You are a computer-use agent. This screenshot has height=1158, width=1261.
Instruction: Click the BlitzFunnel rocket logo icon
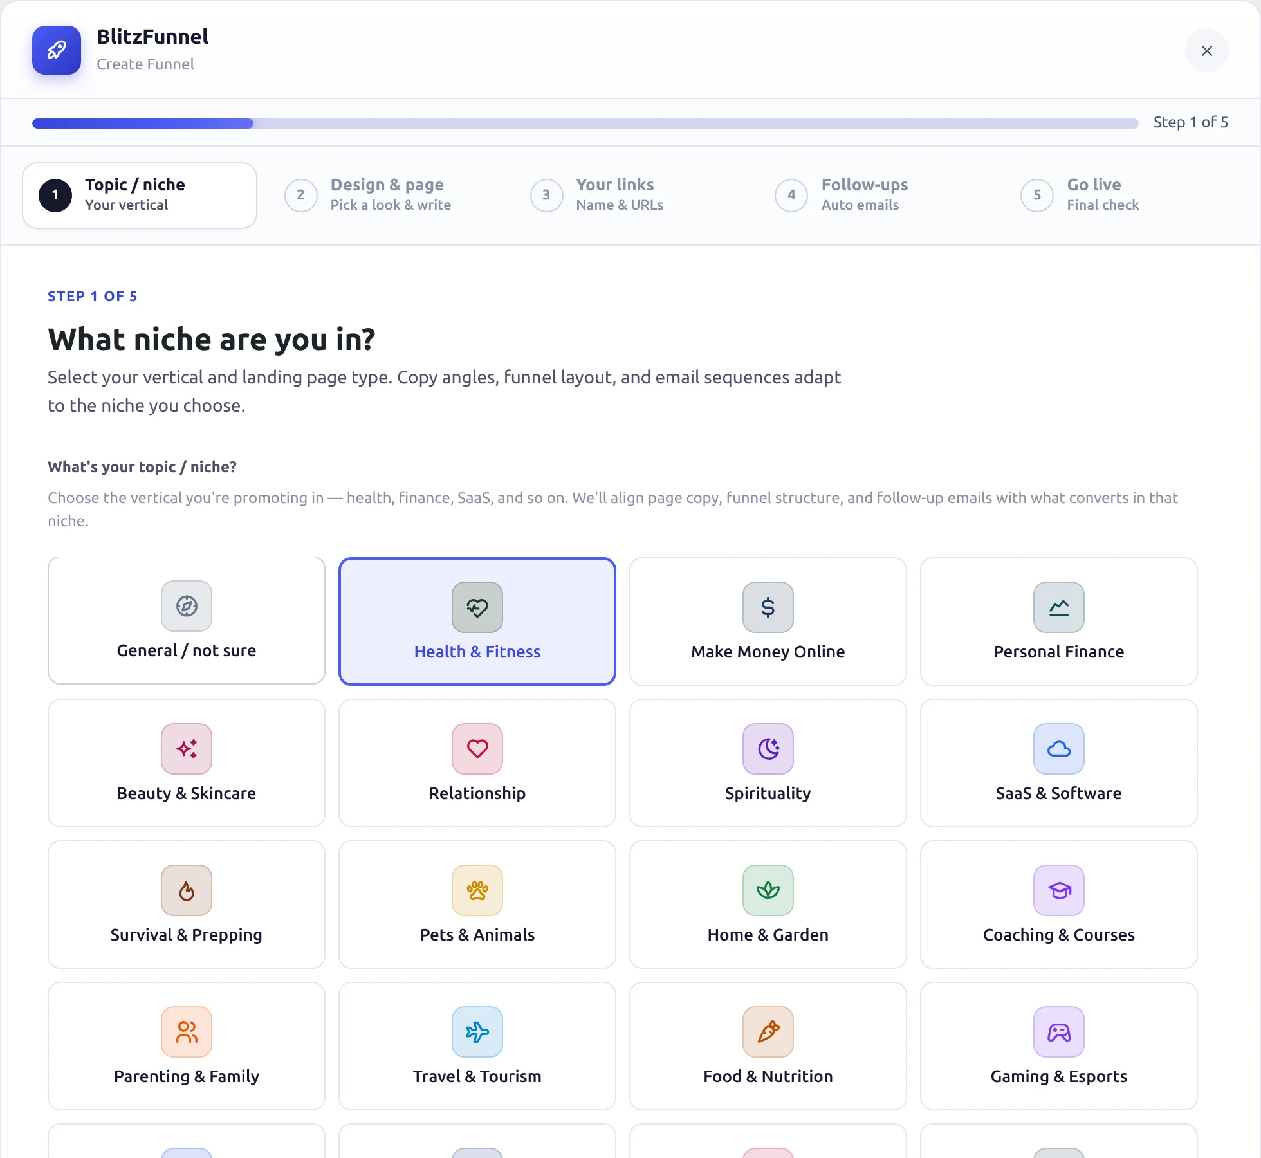click(x=57, y=50)
